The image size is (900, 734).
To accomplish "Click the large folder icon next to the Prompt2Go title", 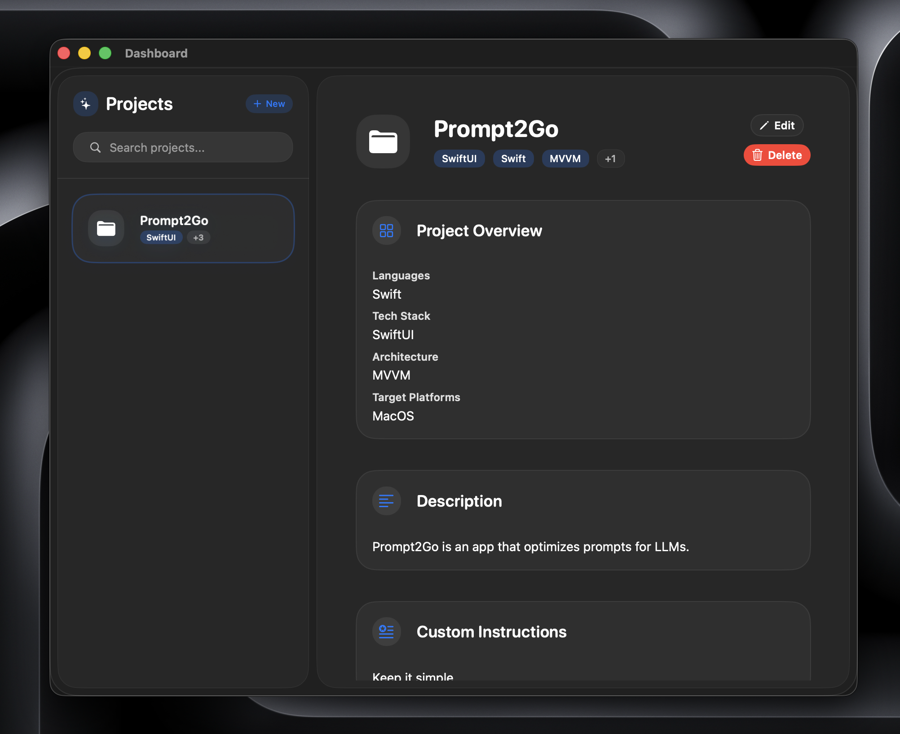I will click(383, 141).
